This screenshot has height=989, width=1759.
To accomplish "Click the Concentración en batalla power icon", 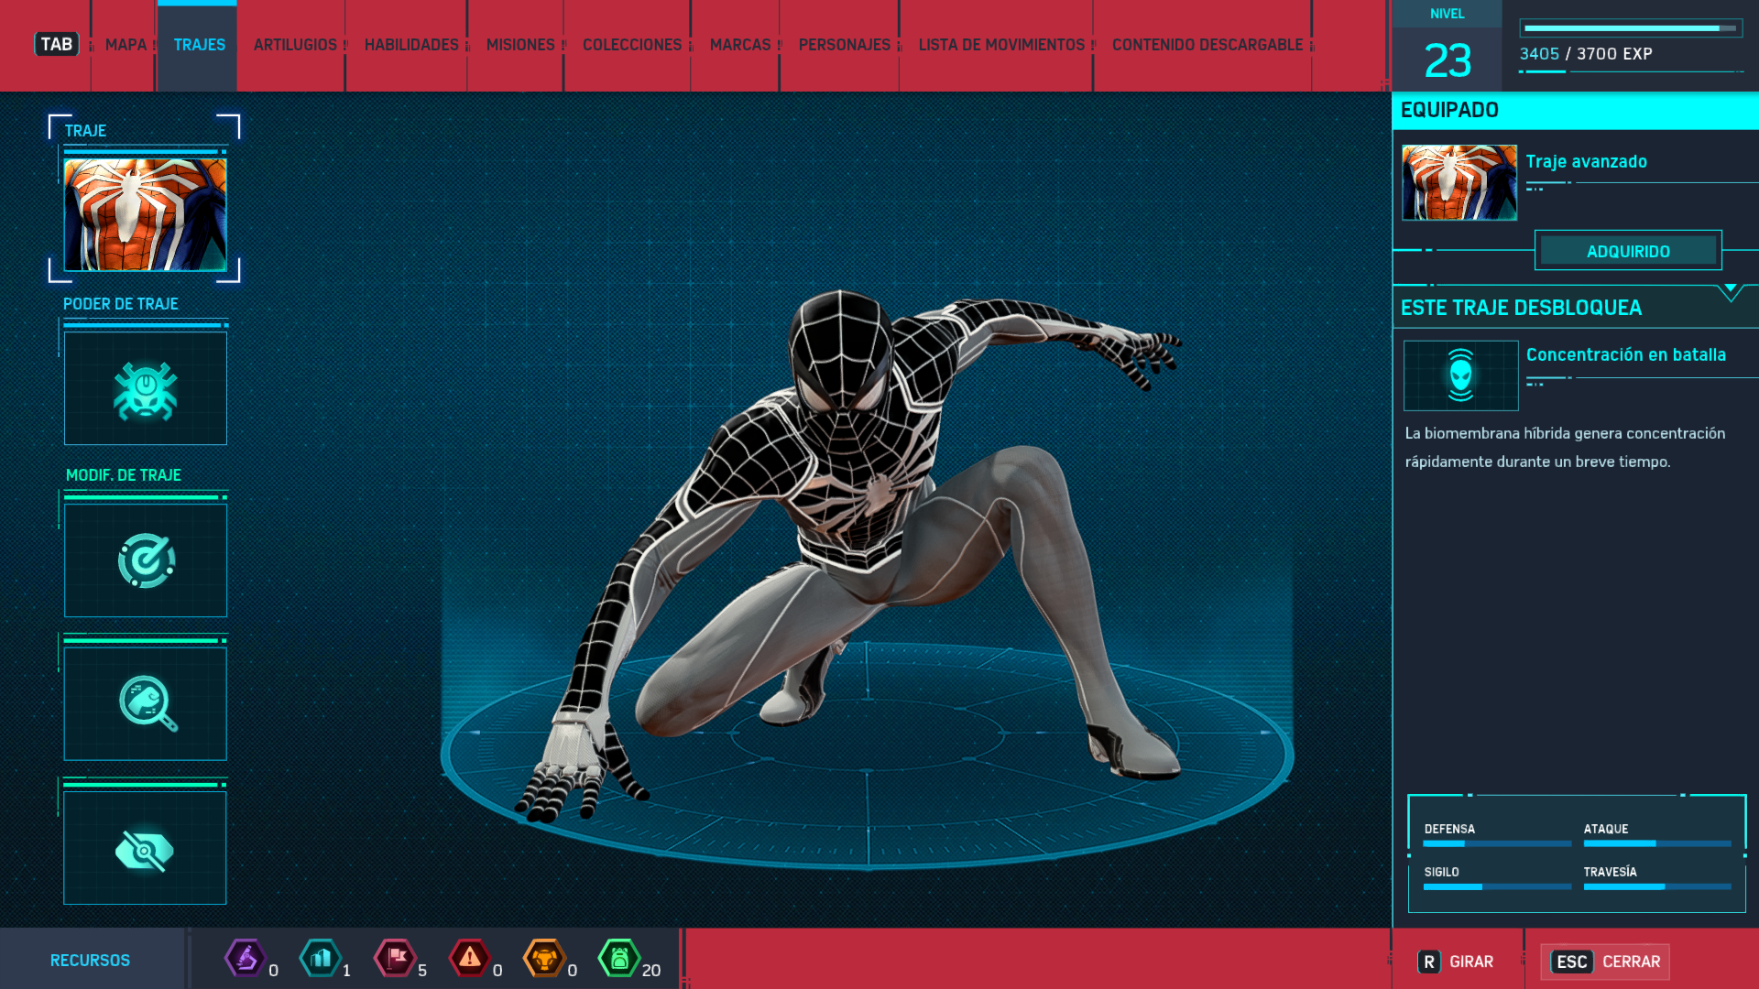I will click(1460, 375).
